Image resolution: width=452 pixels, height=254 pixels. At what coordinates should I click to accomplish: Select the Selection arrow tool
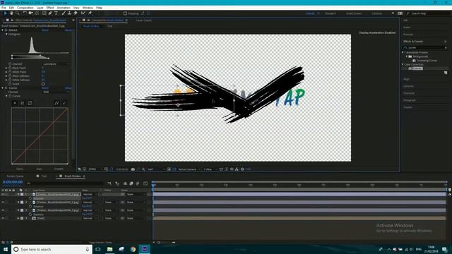click(x=5, y=13)
